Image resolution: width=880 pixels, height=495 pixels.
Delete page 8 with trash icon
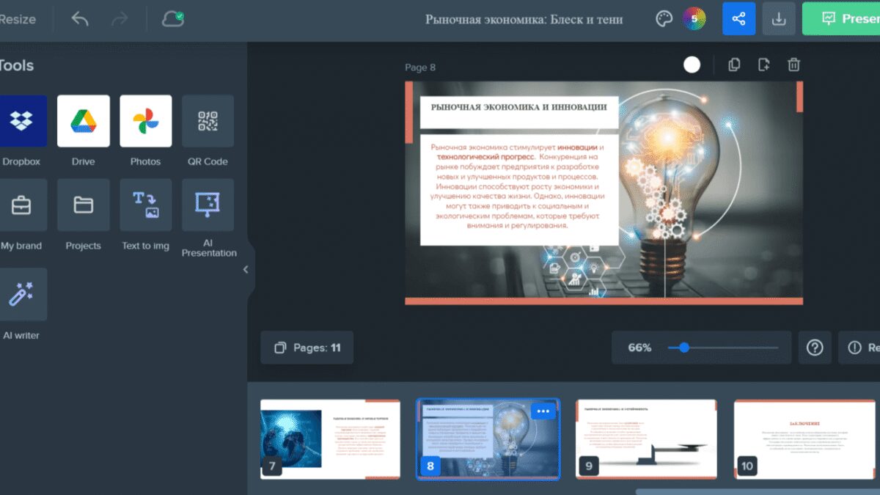click(793, 65)
